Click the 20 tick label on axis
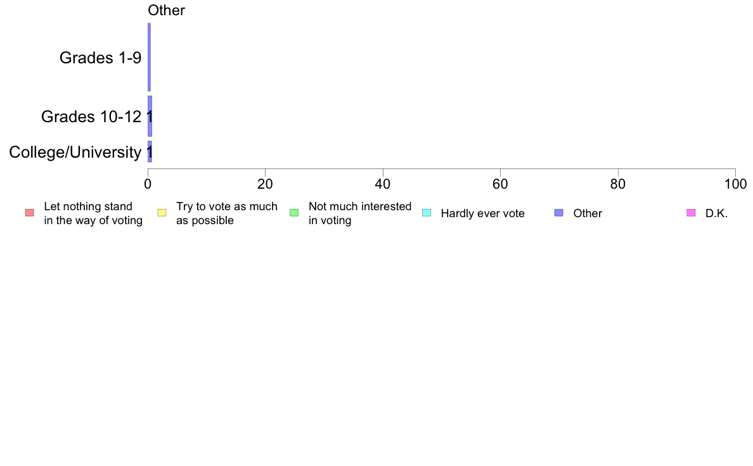 click(265, 184)
